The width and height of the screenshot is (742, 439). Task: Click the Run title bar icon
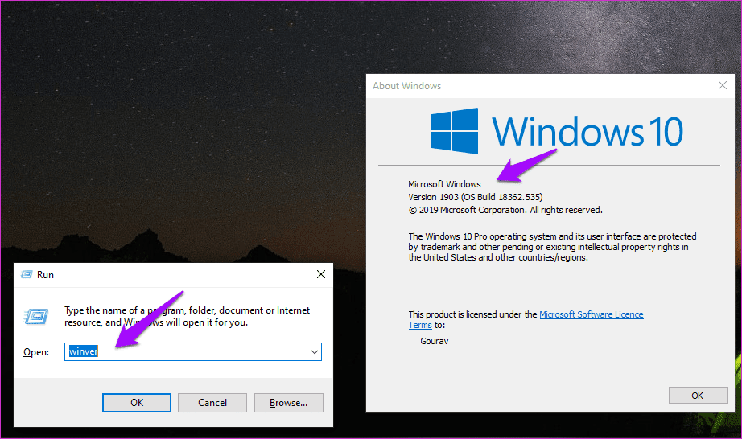click(27, 274)
